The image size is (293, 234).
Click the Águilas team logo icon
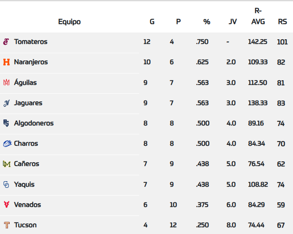click(6, 83)
